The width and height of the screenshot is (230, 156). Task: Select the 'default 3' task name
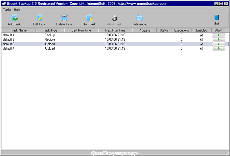pos(9,44)
